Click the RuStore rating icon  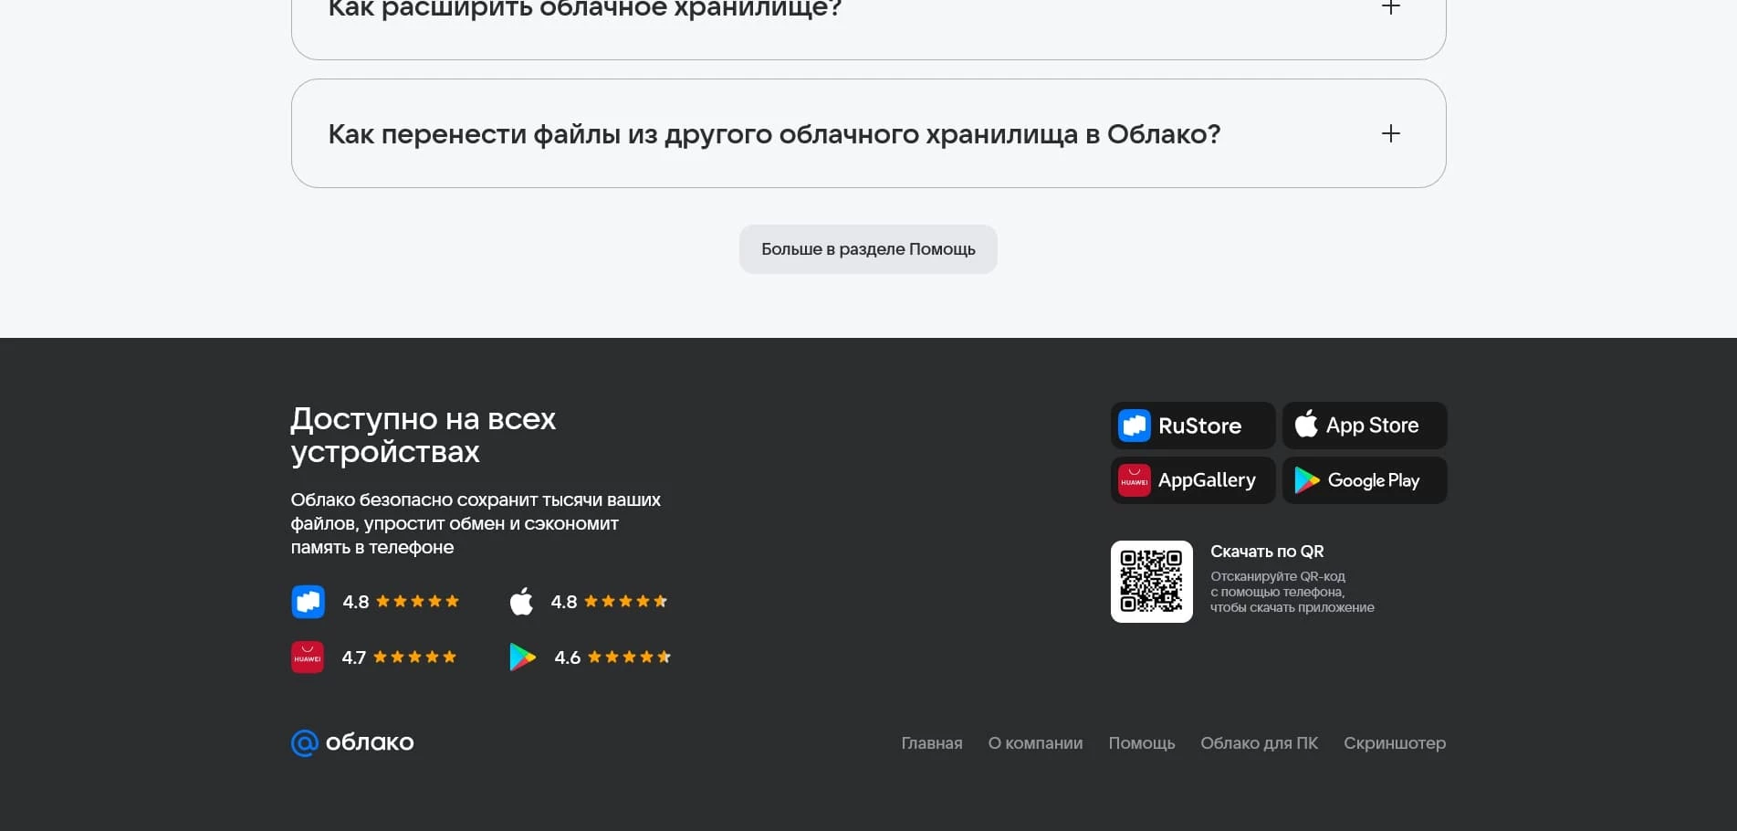pyautogui.click(x=308, y=602)
